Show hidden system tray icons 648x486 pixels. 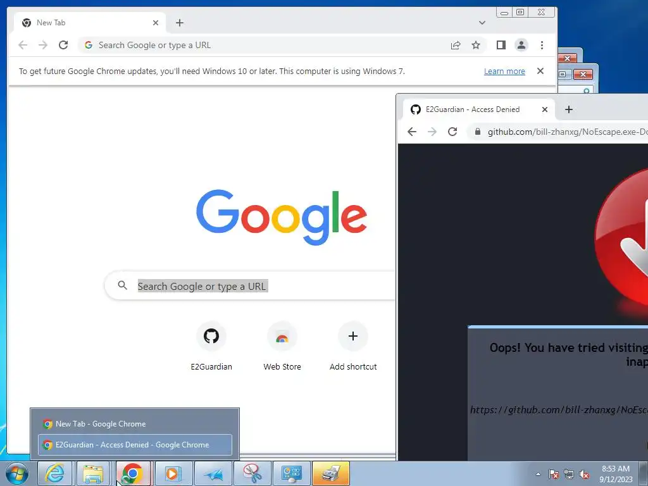pos(538,474)
